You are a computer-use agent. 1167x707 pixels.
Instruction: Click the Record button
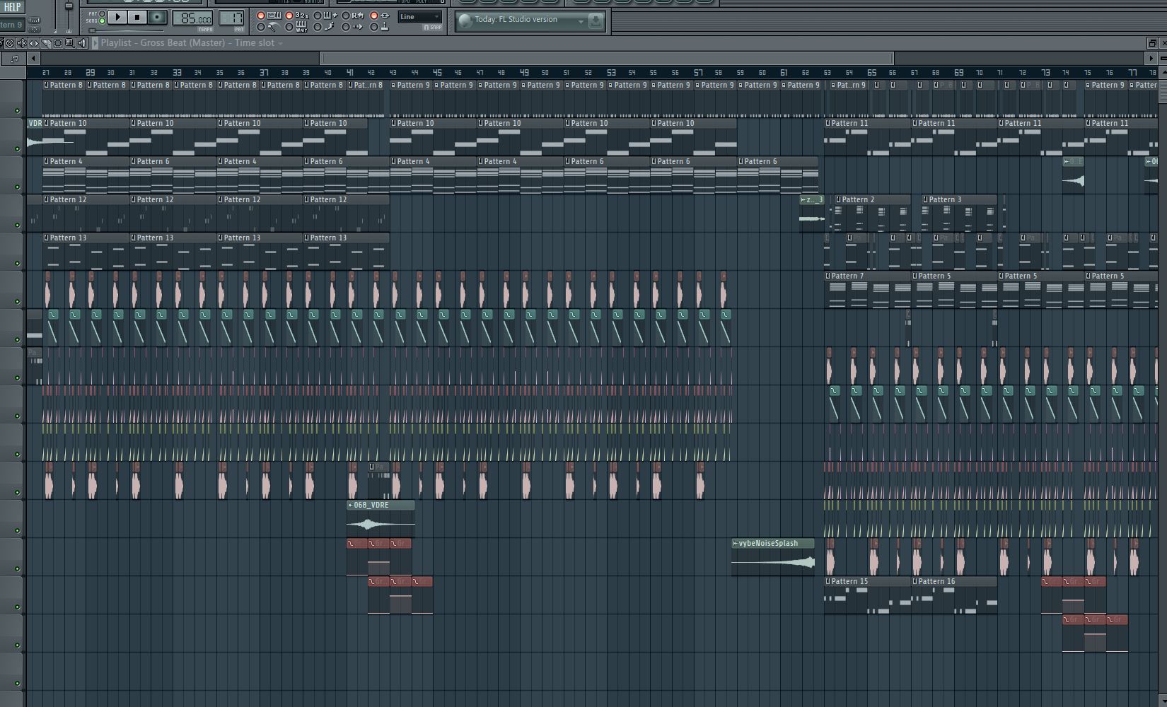point(157,17)
